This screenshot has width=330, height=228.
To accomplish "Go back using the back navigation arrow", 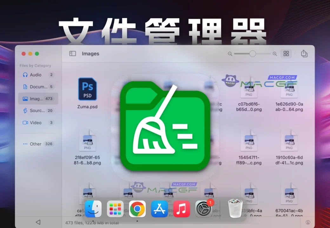I will pos(38,222).
